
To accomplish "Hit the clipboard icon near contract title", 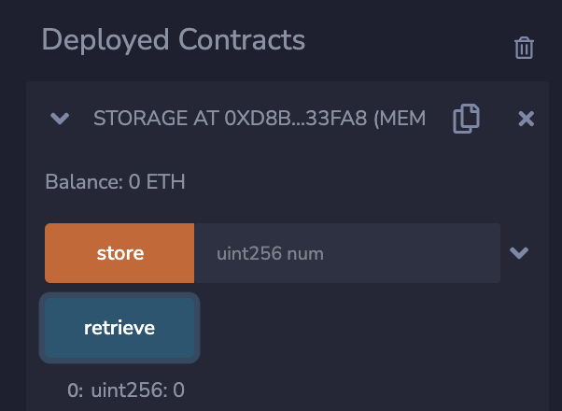I will pos(466,119).
